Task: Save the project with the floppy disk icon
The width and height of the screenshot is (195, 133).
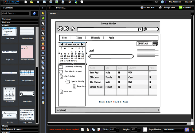Action: pos(38,2)
